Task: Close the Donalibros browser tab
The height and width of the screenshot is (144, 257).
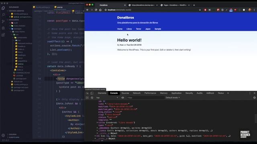Action: 125,5
